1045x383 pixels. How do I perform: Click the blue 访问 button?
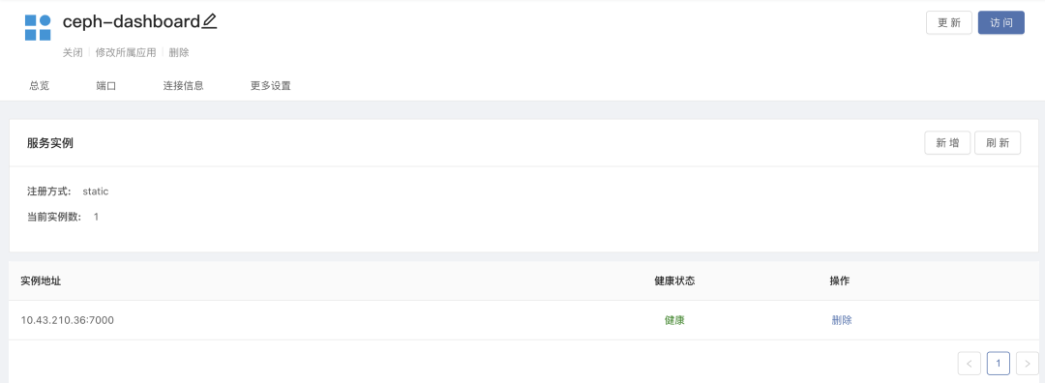[x=1001, y=22]
